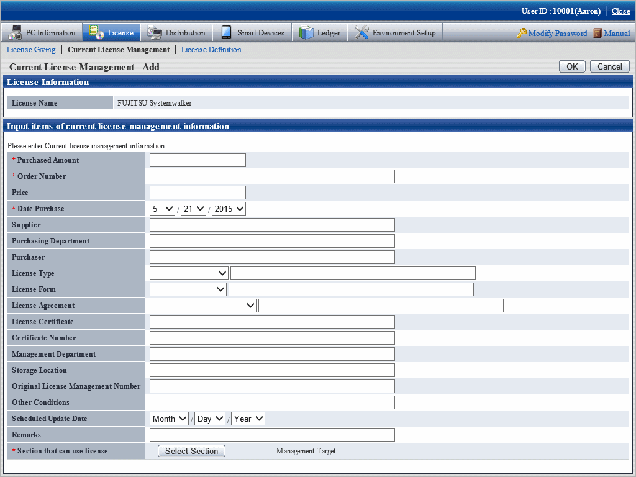Open the Date Purchase month dropdown
Screen dimensions: 636x477
(162, 209)
